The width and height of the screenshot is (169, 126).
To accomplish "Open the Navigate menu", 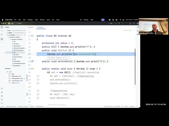I will (x=30, y=20).
